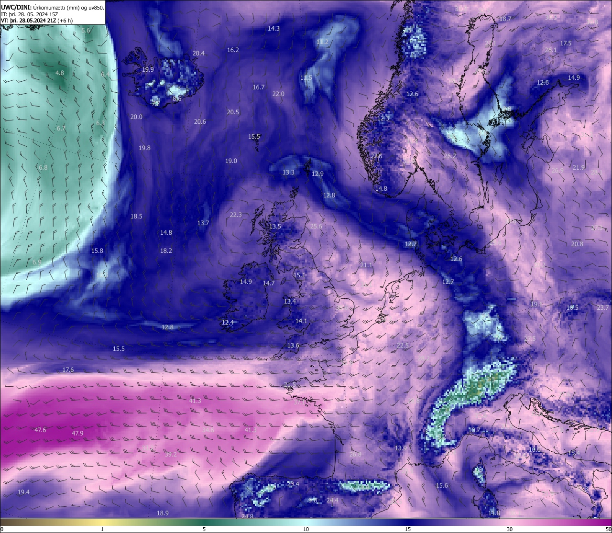Click the UWC/DINI Úrkomumætti title line

point(53,7)
